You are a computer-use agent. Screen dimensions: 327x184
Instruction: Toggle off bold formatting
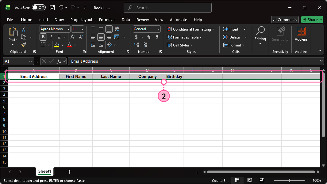pyautogui.click(x=43, y=37)
